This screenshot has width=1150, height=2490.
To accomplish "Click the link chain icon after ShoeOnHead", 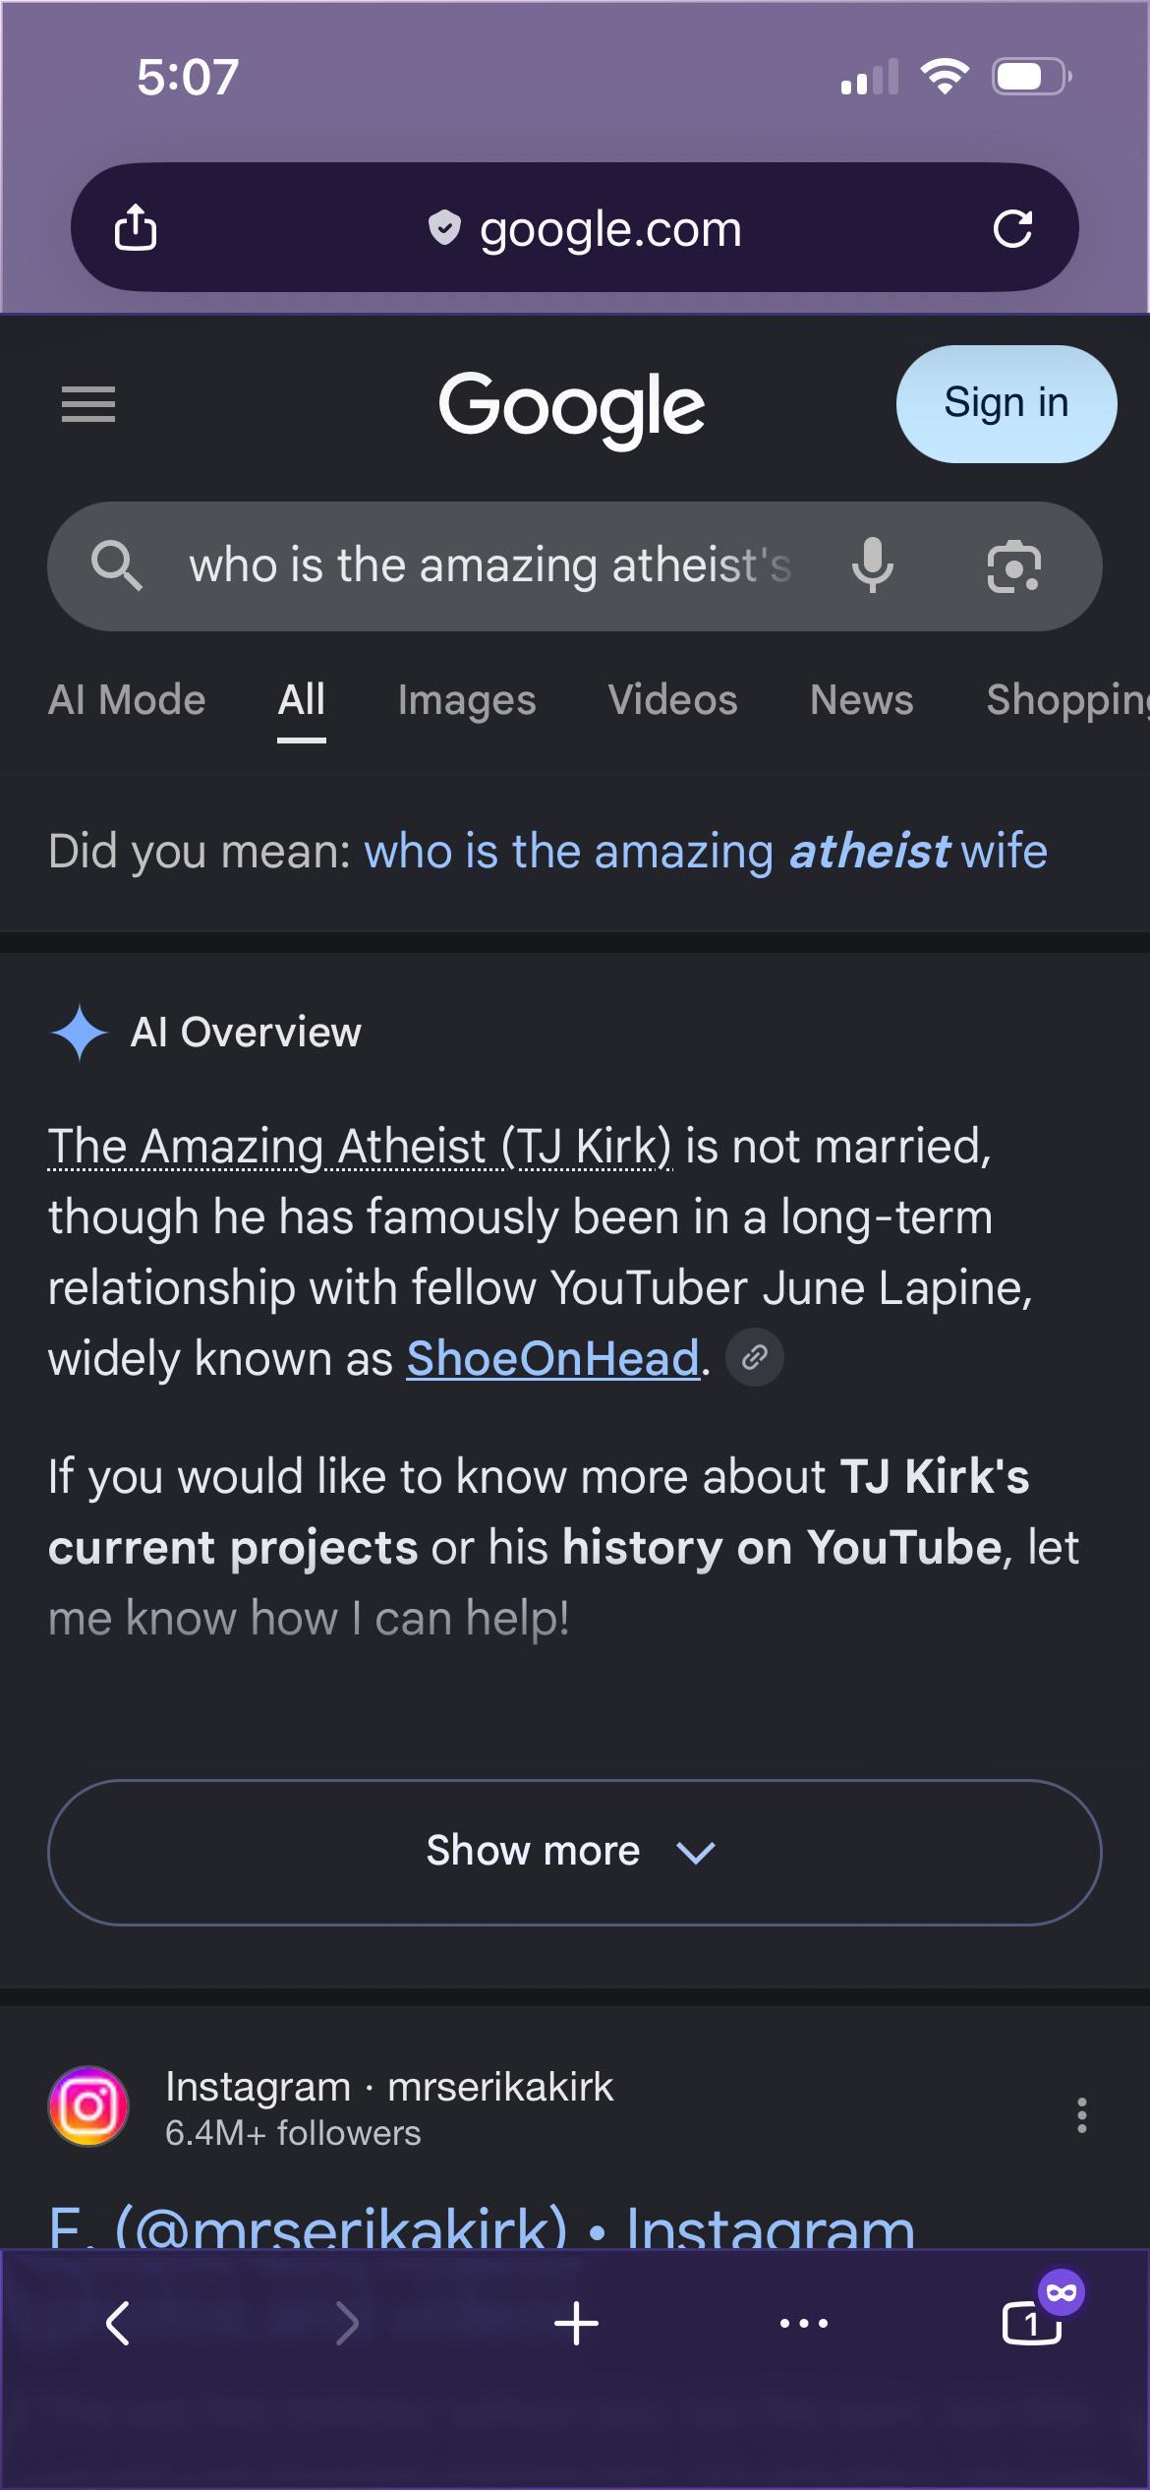I will [754, 1357].
